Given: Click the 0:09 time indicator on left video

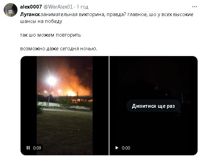Looking at the screenshot, I should tap(37, 148).
